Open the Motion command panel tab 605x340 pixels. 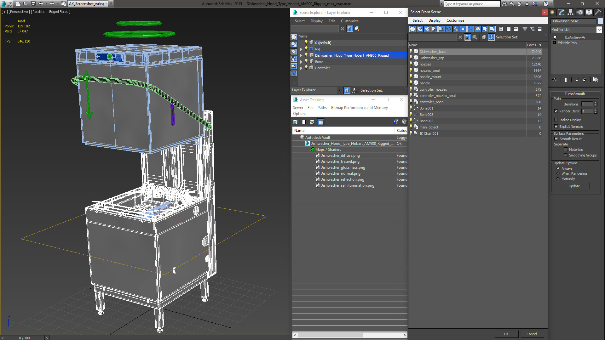(580, 12)
